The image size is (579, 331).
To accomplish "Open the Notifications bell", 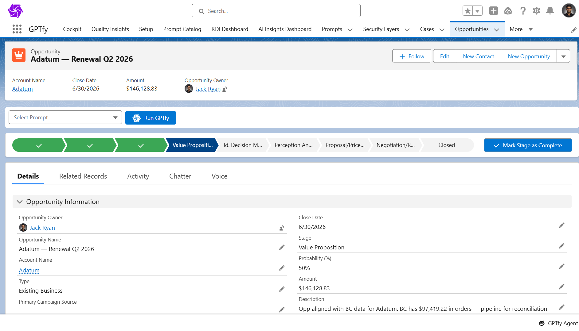I will coord(550,11).
